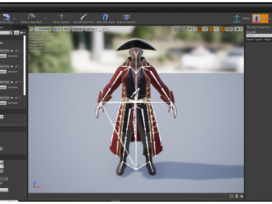The image size is (272, 204).
Task: Open the LOD Auto menu
Action: 91,29
